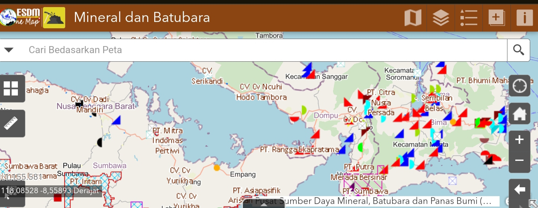Show the legend list icon
Viewport: 538px width, 208px height.
tap(469, 18)
